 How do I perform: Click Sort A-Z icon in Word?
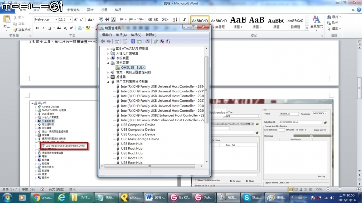[x=175, y=20]
